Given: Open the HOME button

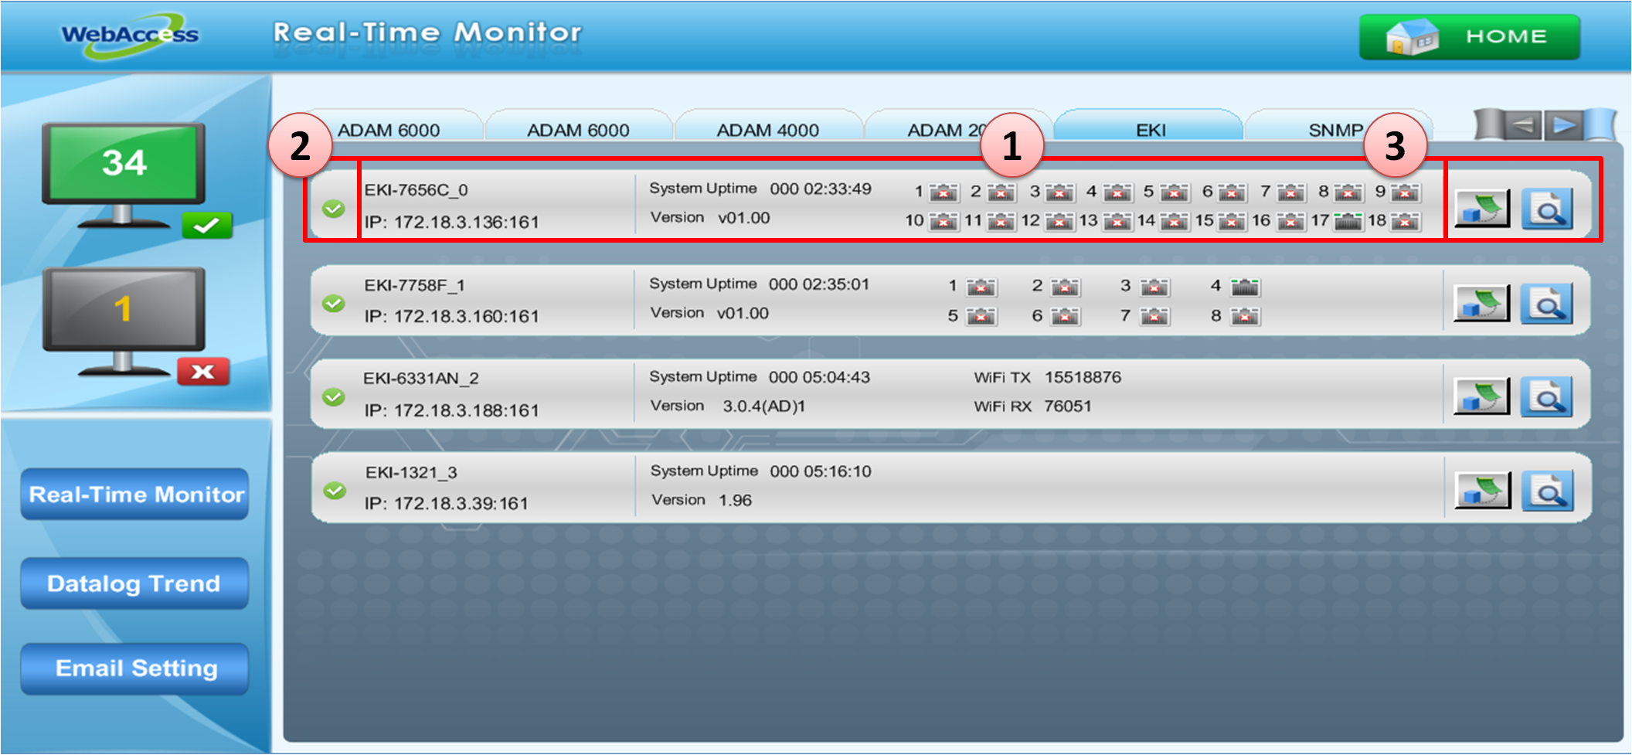Looking at the screenshot, I should 1469,36.
